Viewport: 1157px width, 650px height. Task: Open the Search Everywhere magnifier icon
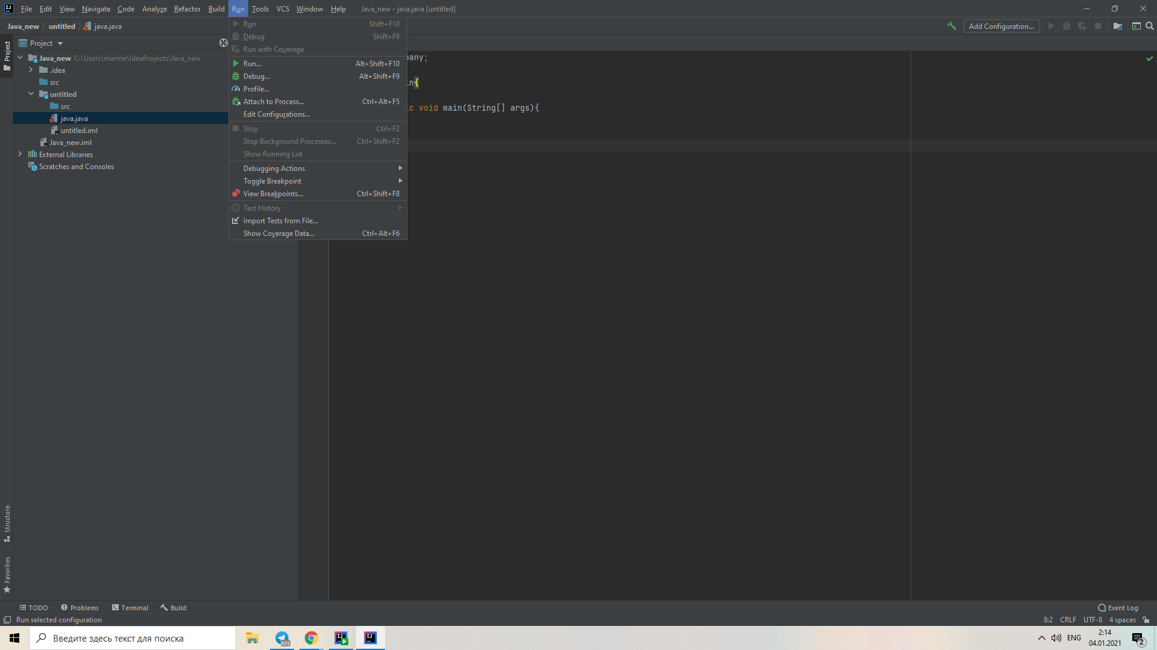(x=1149, y=26)
